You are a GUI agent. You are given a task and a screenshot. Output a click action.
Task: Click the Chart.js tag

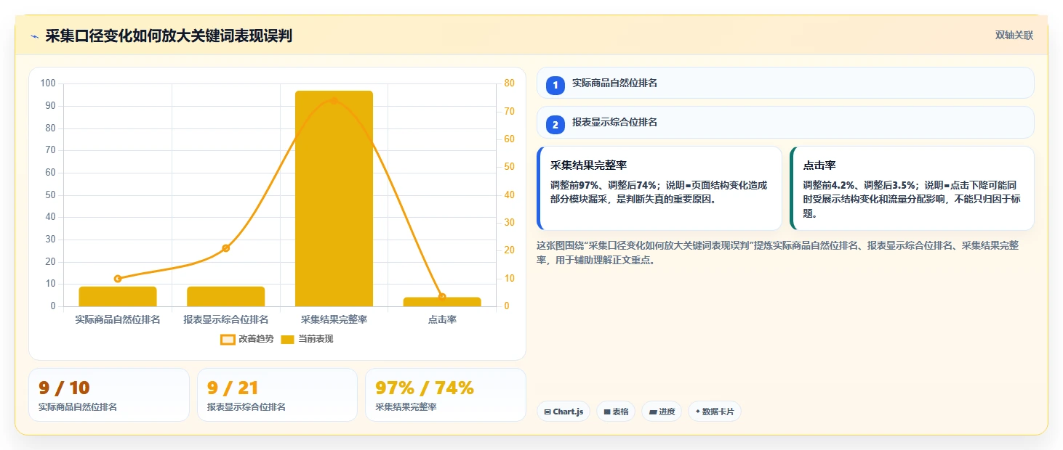(x=563, y=412)
